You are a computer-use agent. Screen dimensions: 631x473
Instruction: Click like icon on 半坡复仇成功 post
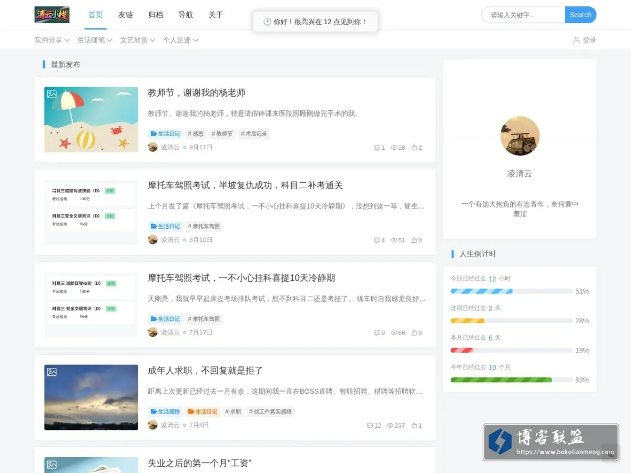[414, 240]
